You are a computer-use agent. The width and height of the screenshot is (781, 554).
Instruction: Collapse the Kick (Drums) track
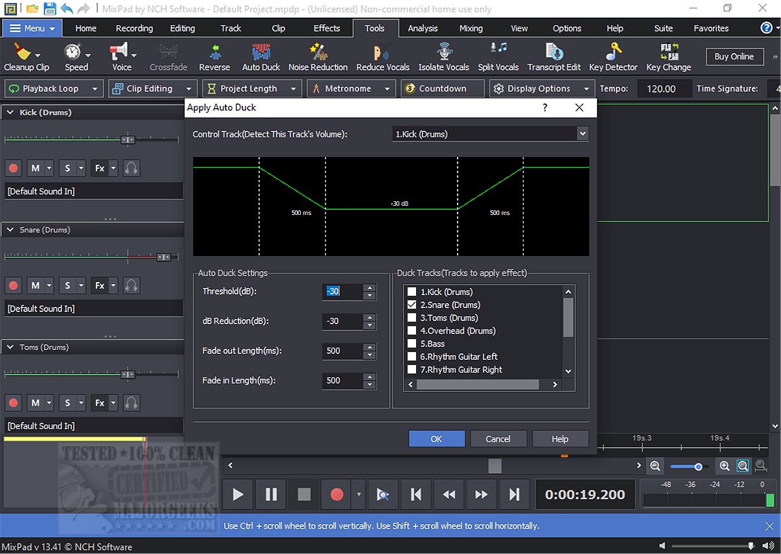tap(10, 113)
